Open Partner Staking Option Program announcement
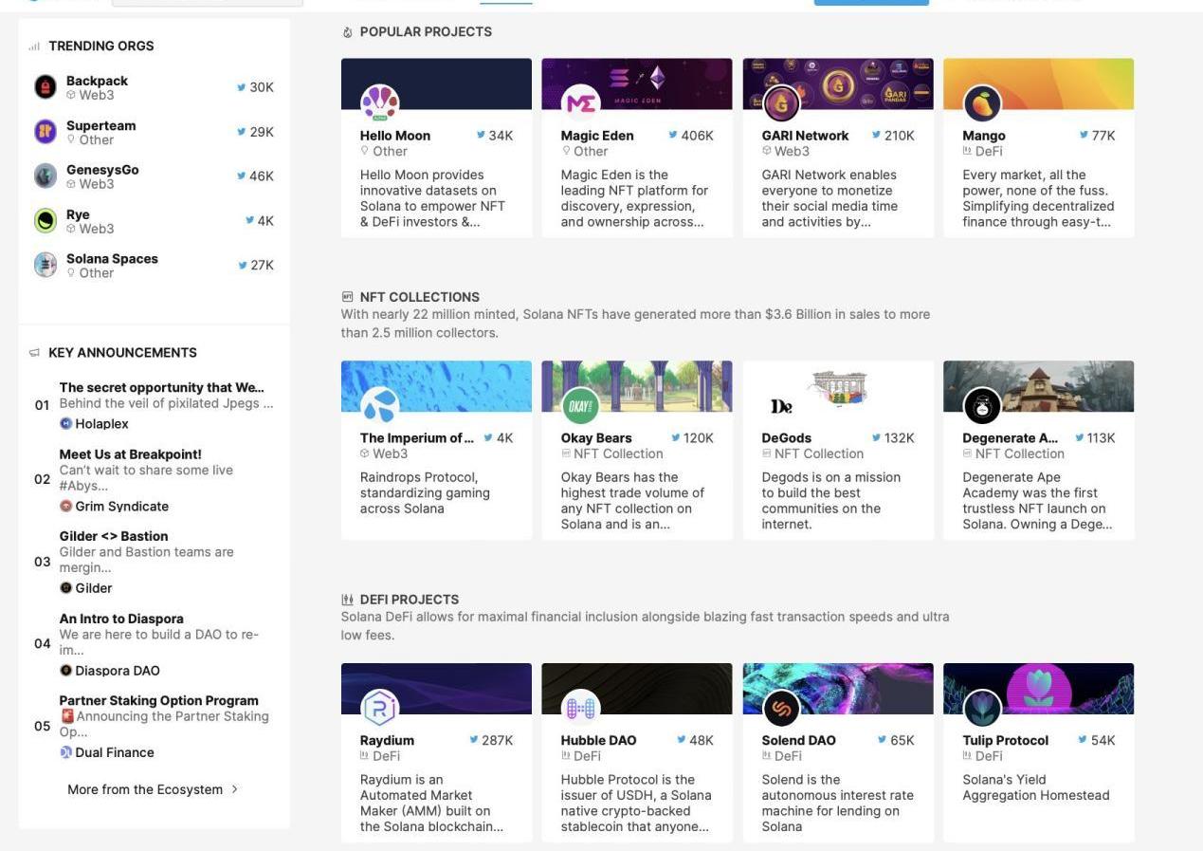1203x851 pixels. (x=158, y=700)
